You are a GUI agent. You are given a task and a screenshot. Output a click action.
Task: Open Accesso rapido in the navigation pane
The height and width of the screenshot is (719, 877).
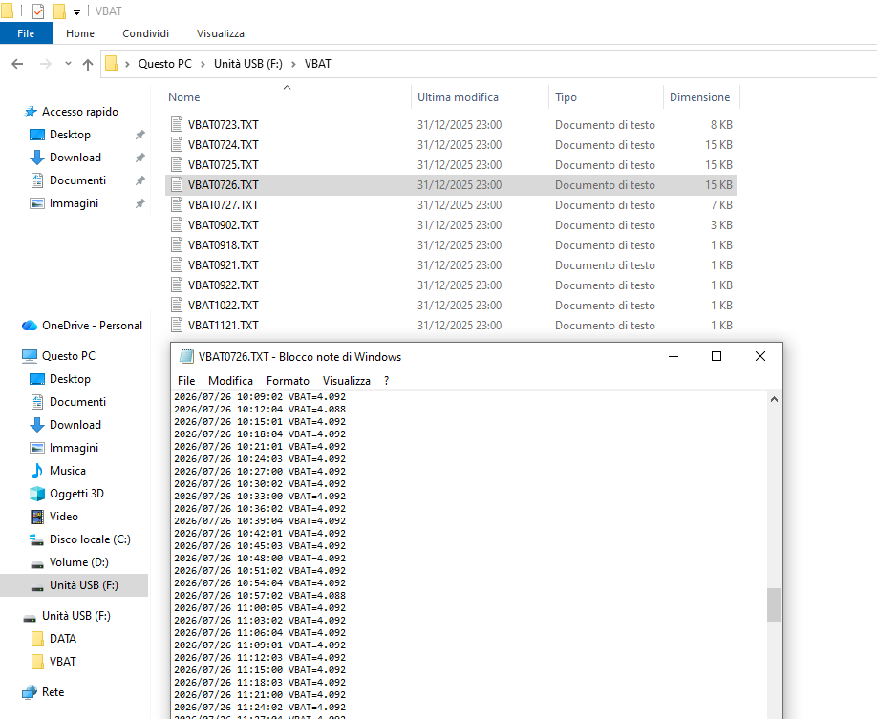[x=80, y=112]
